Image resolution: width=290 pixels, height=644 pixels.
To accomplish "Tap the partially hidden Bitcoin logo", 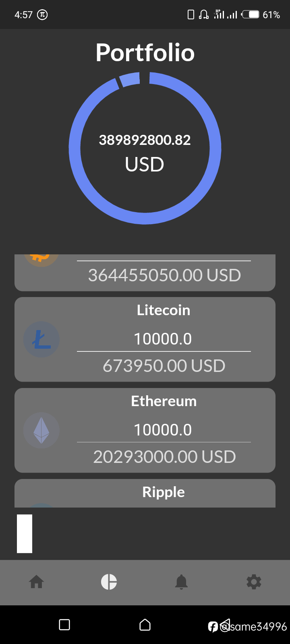I will tap(41, 260).
